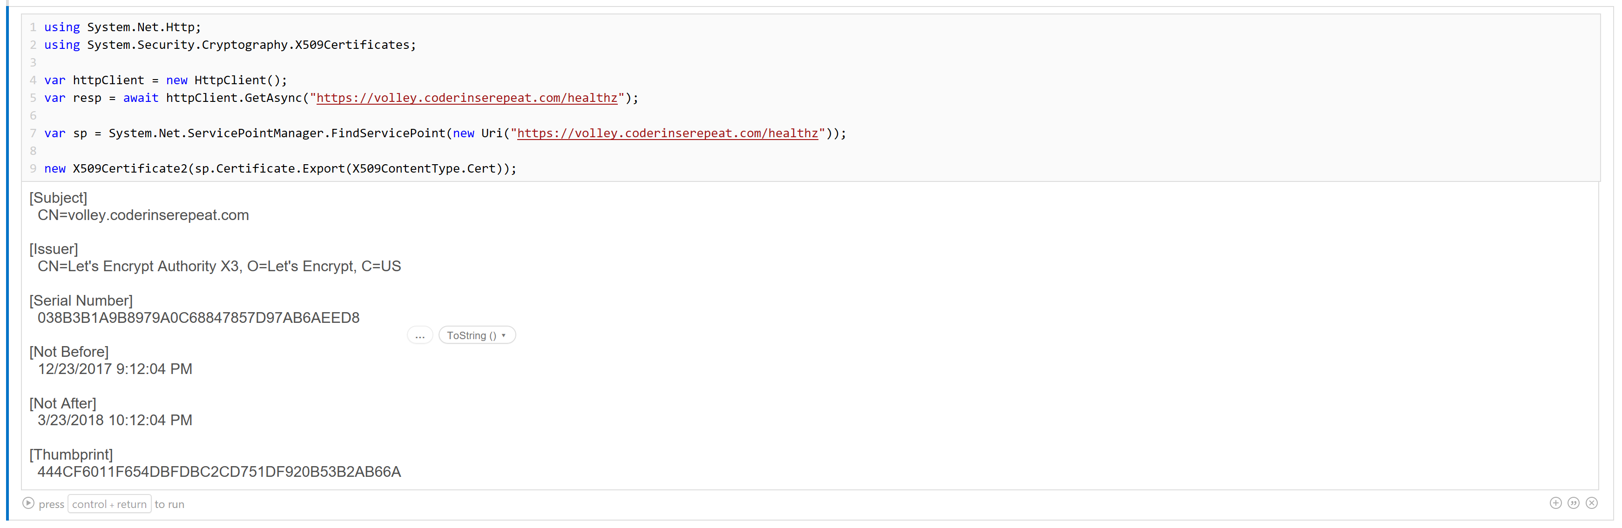The width and height of the screenshot is (1622, 528).
Task: Click the control + return key hint badge
Action: click(109, 504)
